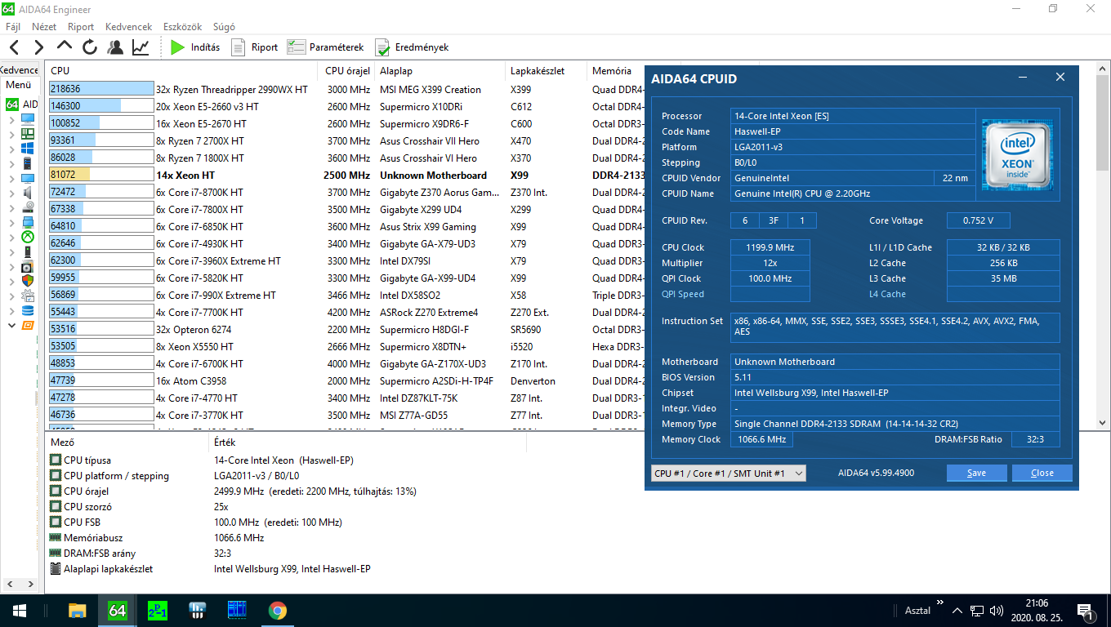Open the Nézet menu

pos(44,27)
